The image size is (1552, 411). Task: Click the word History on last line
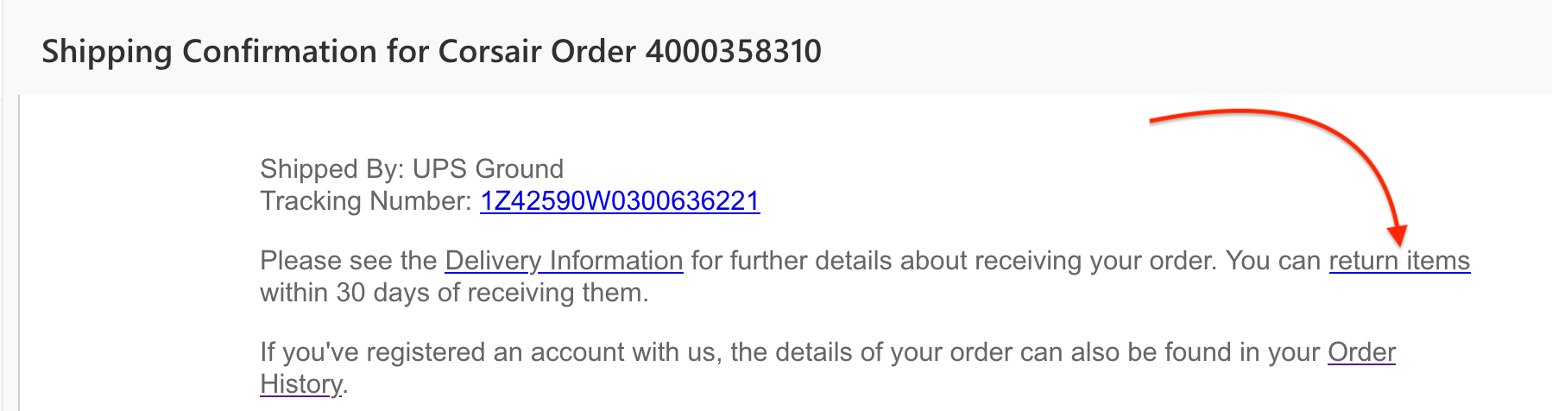pos(301,384)
